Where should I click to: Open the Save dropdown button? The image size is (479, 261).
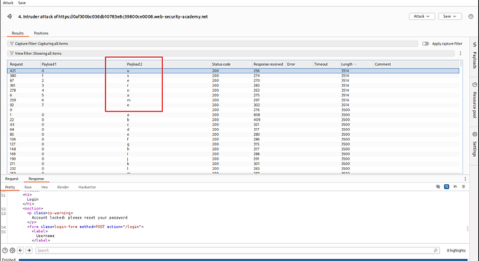coord(450,16)
